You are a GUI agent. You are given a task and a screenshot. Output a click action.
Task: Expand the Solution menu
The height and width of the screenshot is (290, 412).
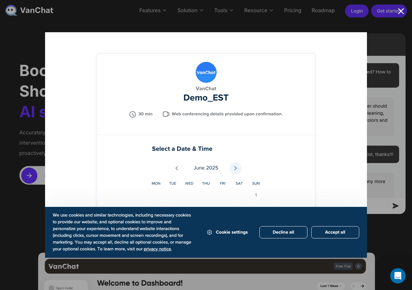click(190, 11)
